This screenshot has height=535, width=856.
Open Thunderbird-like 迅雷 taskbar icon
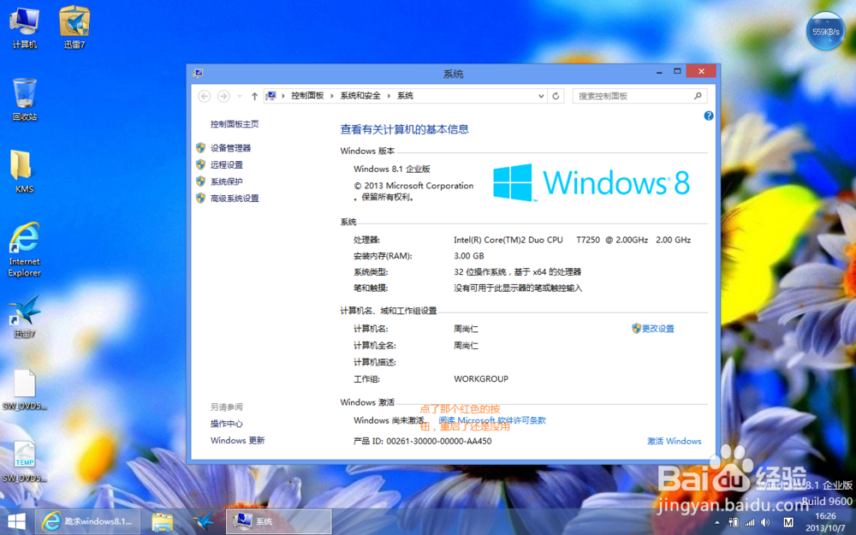[204, 522]
